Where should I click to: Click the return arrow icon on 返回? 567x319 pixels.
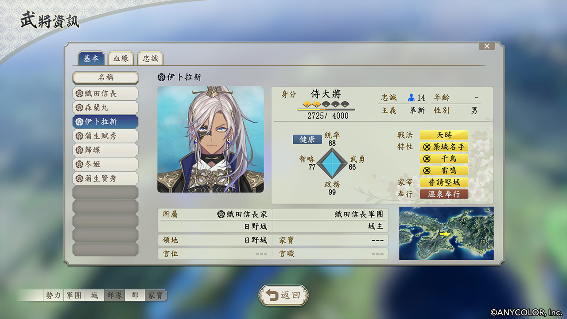(272, 296)
